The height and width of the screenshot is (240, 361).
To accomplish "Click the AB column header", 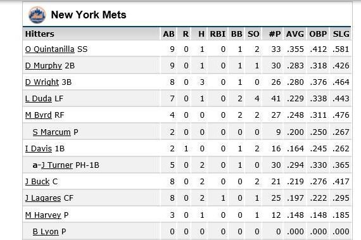I will [x=168, y=34].
